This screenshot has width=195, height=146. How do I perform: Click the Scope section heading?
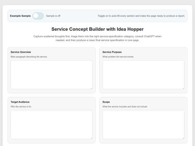click(106, 102)
